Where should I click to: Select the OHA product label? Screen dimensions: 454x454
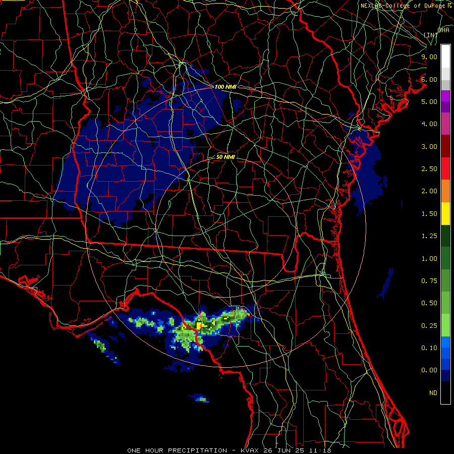click(443, 30)
